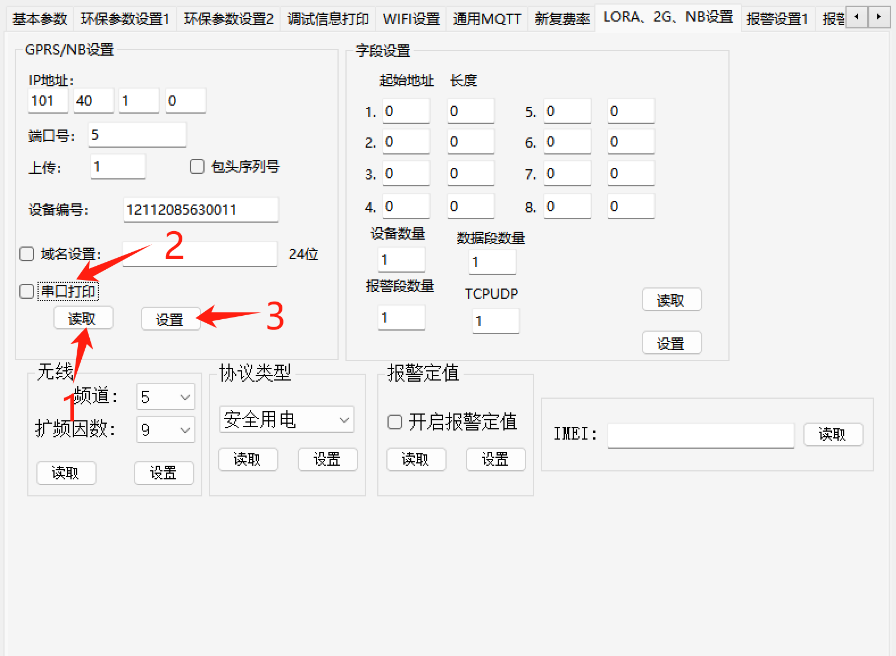The height and width of the screenshot is (656, 896).
Task: Check the 开启报警定值 option
Action: tap(395, 422)
